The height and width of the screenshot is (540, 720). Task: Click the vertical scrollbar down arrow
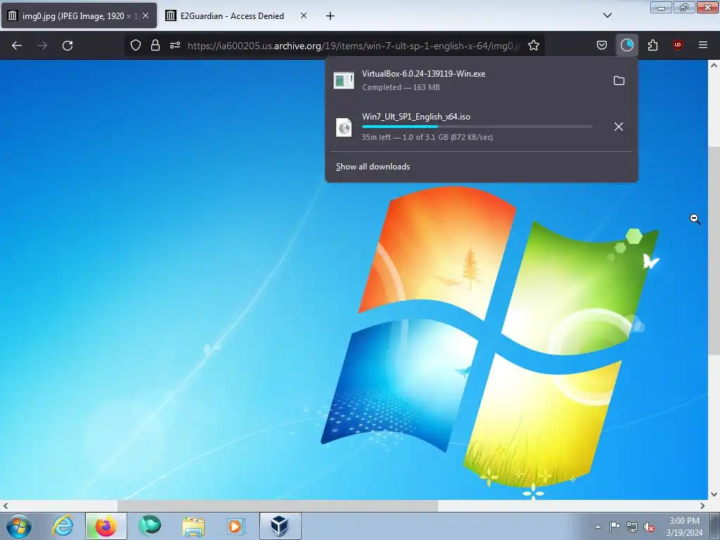(714, 494)
